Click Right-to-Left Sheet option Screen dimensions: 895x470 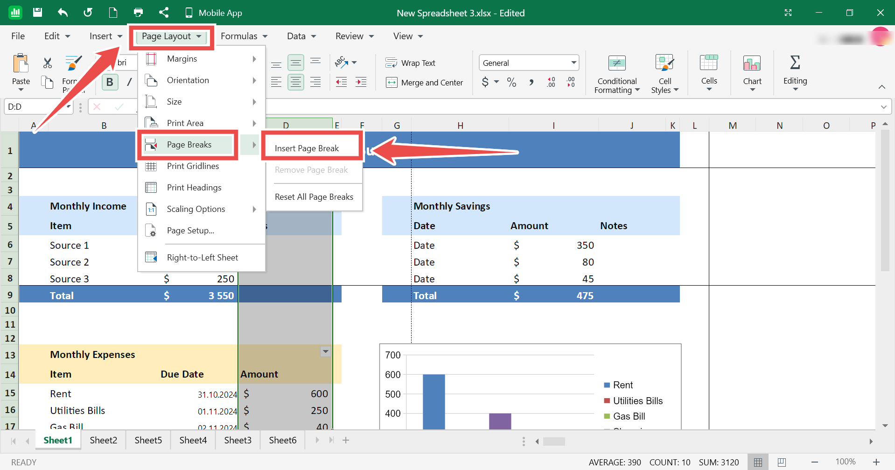[202, 258]
